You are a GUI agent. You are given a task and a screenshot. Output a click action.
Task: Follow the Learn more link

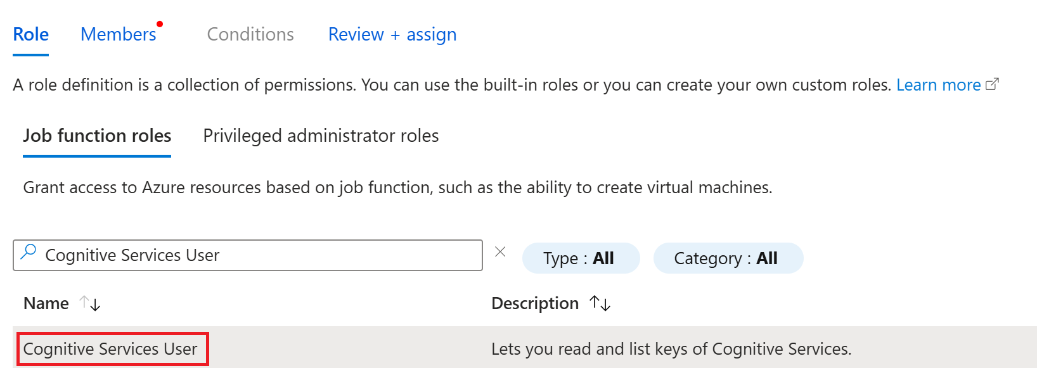pos(938,85)
